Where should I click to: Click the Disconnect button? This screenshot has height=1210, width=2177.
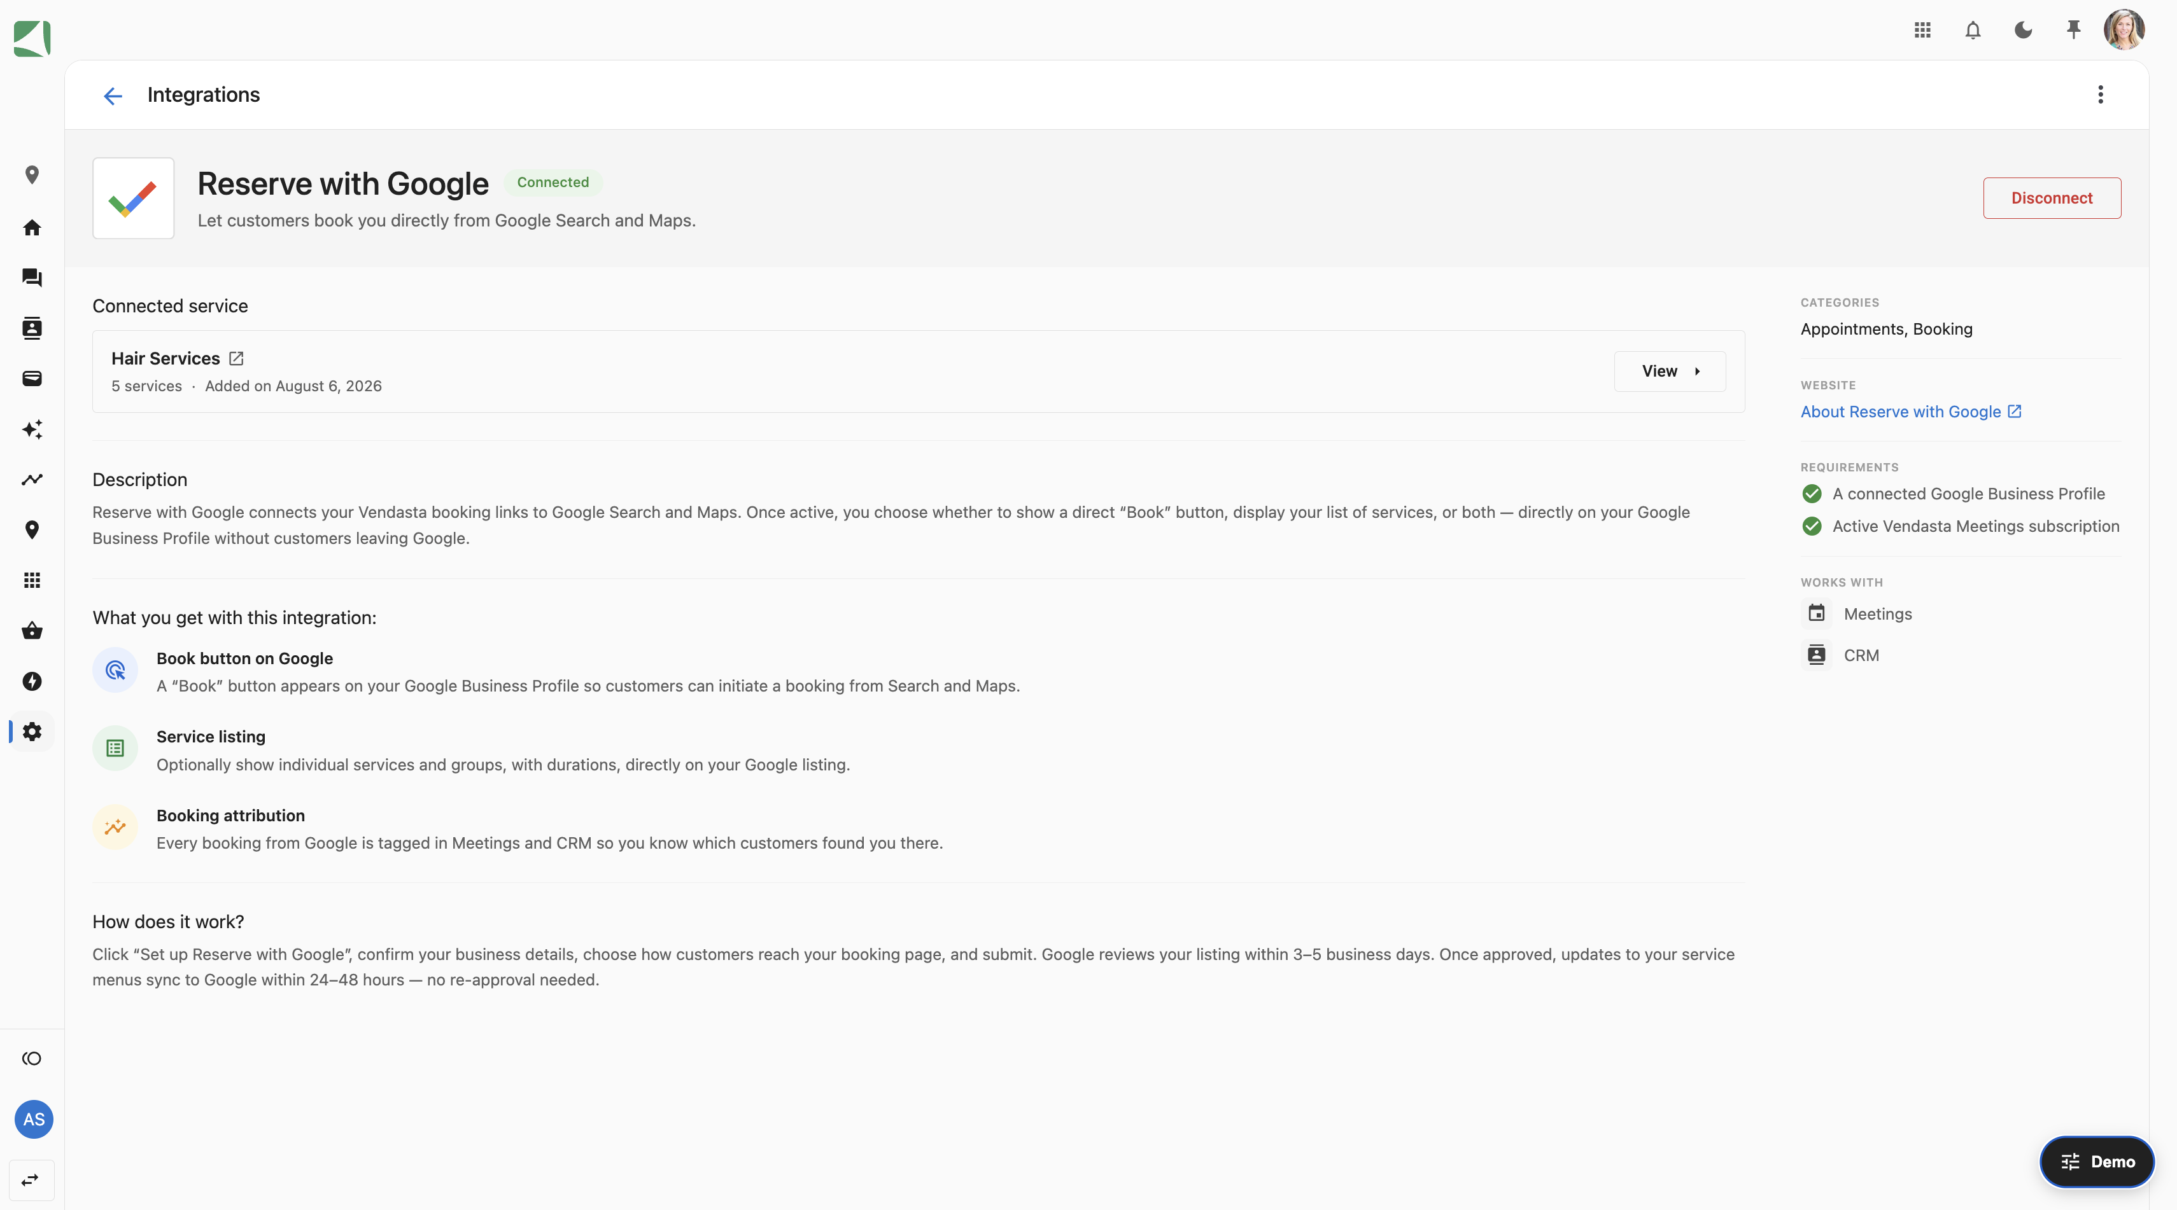(2052, 198)
